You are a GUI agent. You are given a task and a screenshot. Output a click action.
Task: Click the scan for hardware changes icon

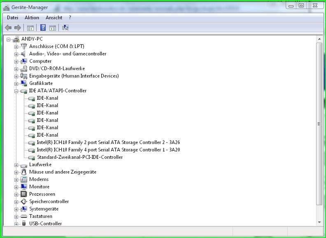[x=65, y=27]
